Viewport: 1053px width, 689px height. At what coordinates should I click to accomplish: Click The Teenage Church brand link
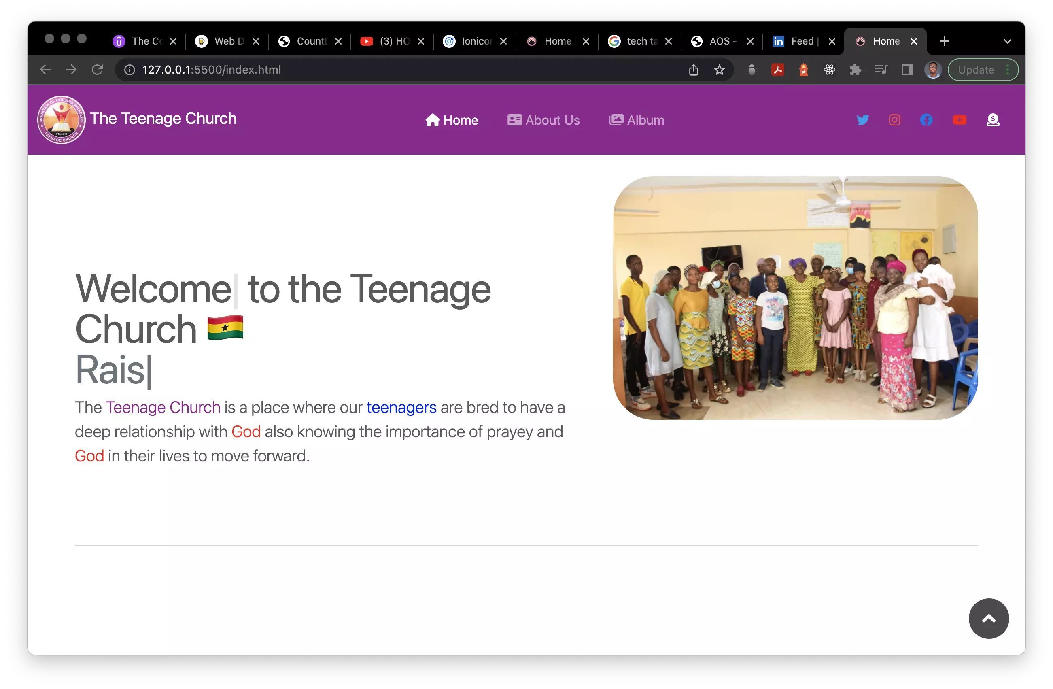[163, 119]
